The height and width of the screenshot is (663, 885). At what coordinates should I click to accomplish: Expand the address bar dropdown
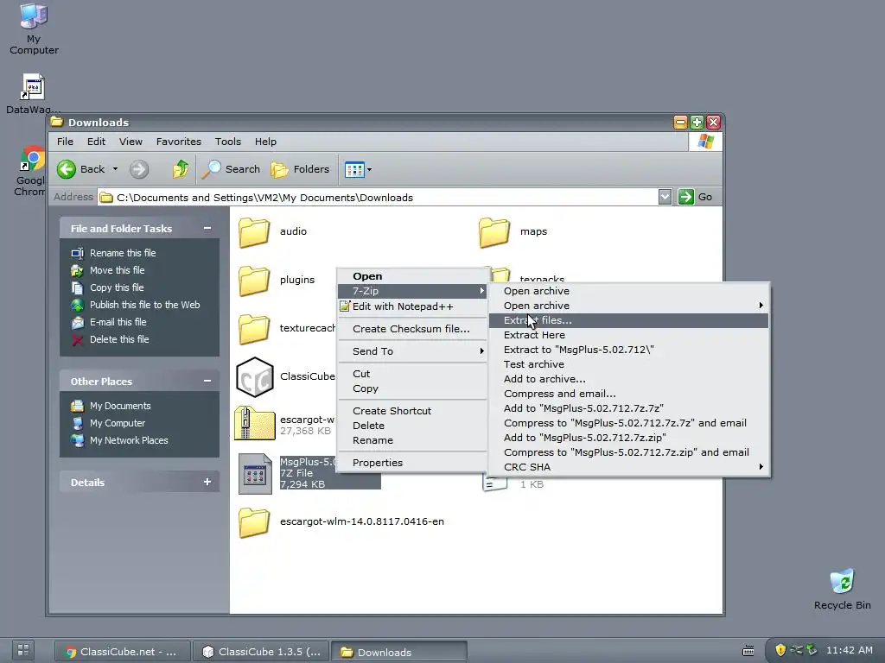point(665,197)
